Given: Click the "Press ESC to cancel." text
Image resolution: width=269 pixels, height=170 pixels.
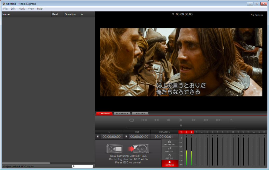Looking at the screenshot, I should coord(128,162).
